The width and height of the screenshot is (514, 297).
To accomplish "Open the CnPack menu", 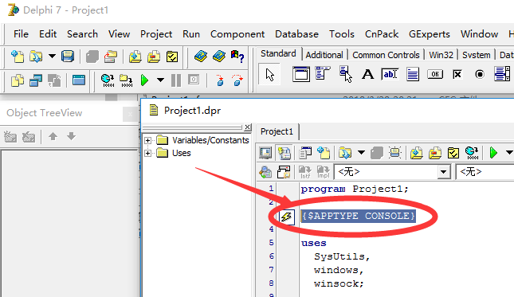I will [x=382, y=34].
